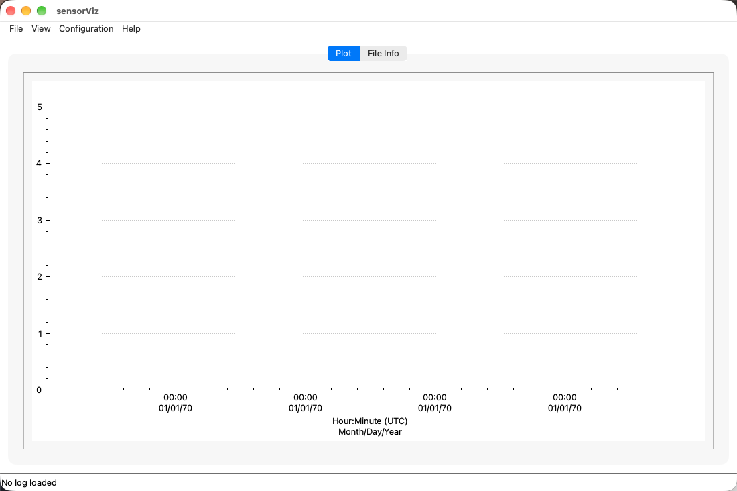Image resolution: width=737 pixels, height=491 pixels.
Task: Maximize the sensorViz window with green button
Action: coord(42,11)
